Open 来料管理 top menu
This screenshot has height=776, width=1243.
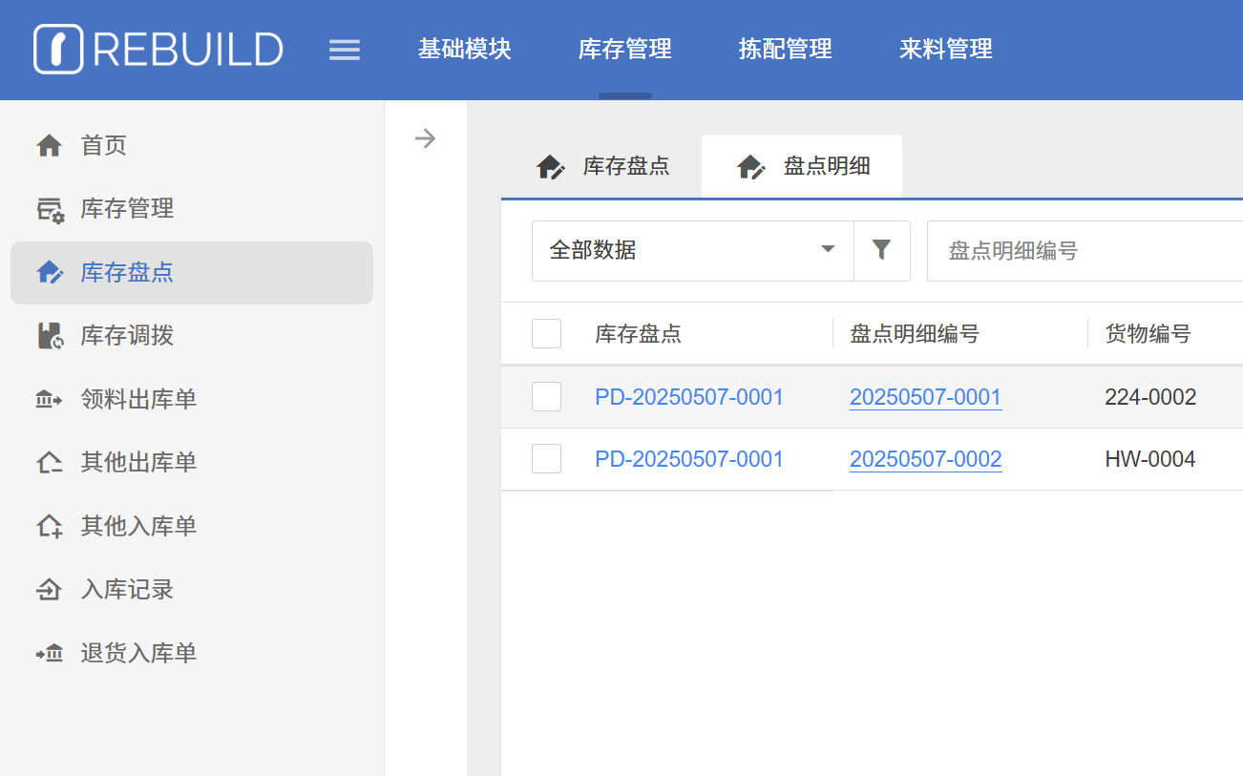pyautogui.click(x=945, y=49)
